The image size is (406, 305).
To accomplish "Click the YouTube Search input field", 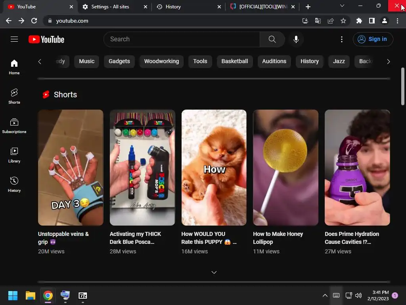I will (x=182, y=39).
